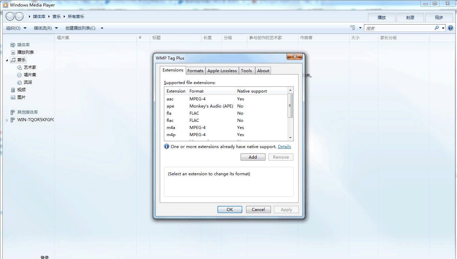Click the WIN-TQOR5KFGF remote library icon
Screen dimensions: 457x259
[13, 120]
